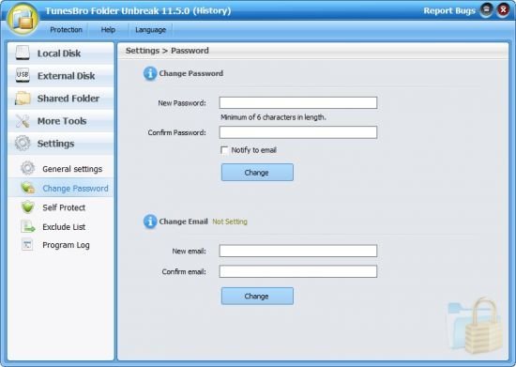Viewport: 516px width, 367px height.
Task: Click the Shared Folder icon
Action: (23, 99)
